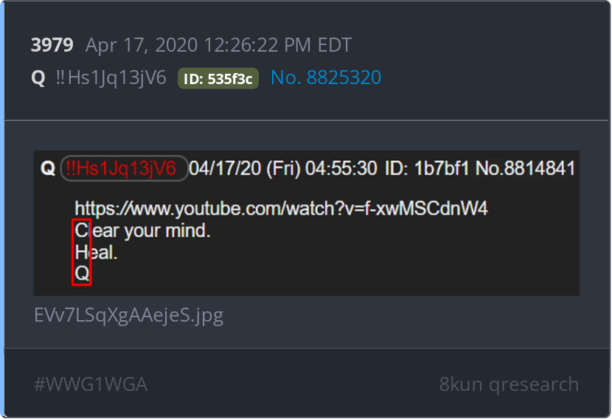Click the #WWG1WGA hashtag

pos(91,384)
